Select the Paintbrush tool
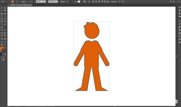Screen dimensions: 181x107 coord(5,19)
